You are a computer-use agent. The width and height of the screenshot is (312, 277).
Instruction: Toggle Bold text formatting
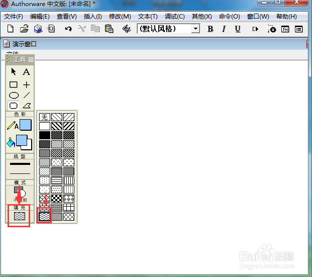(x=211, y=29)
